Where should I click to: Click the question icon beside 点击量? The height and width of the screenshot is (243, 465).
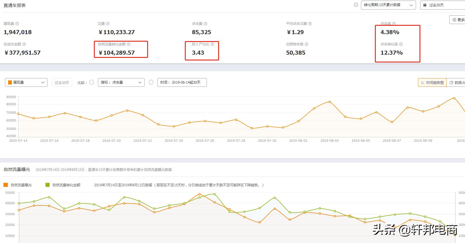205,24
